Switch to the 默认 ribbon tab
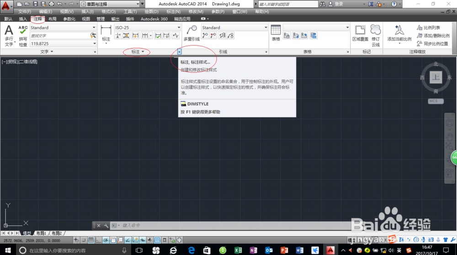Screen dimensions: 457x255 (8, 19)
